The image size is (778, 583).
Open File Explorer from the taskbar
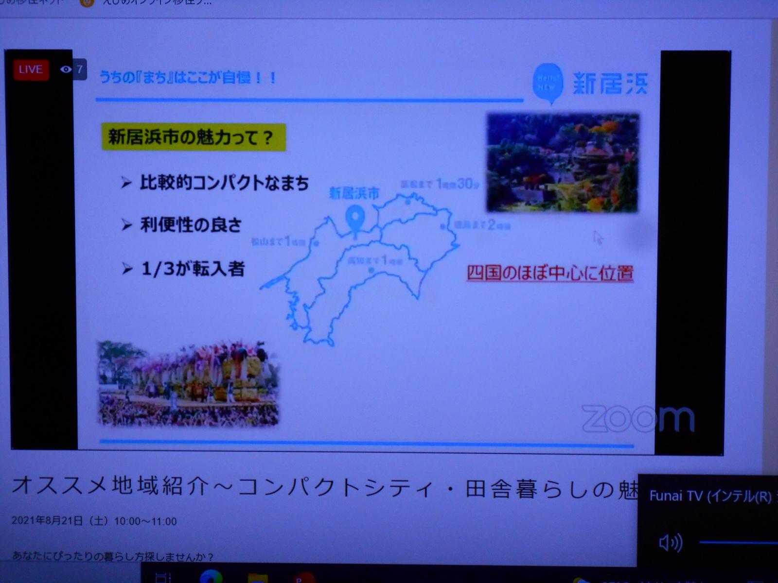click(258, 578)
